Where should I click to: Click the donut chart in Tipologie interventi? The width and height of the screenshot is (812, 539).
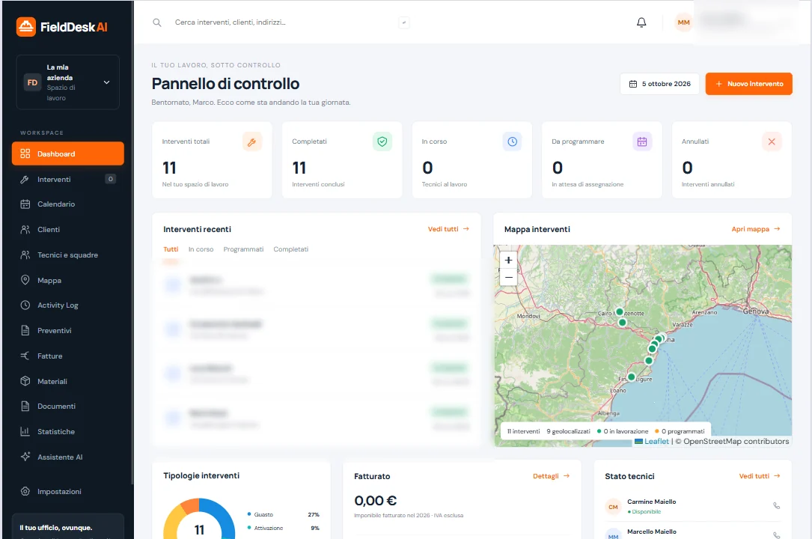pos(199,520)
